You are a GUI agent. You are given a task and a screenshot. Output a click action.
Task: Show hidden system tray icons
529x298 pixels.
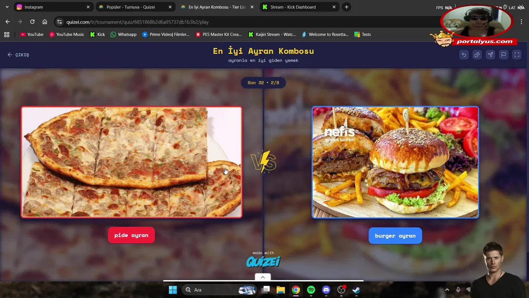[447, 290]
